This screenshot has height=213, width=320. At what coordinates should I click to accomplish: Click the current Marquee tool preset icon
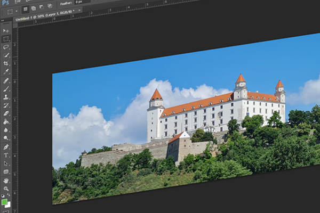point(10,12)
